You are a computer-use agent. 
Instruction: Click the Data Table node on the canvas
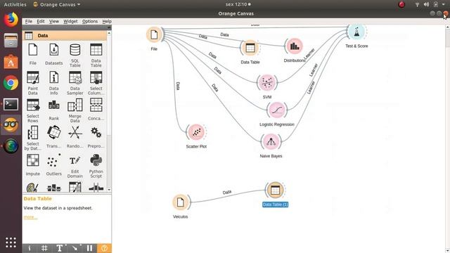pos(250,48)
